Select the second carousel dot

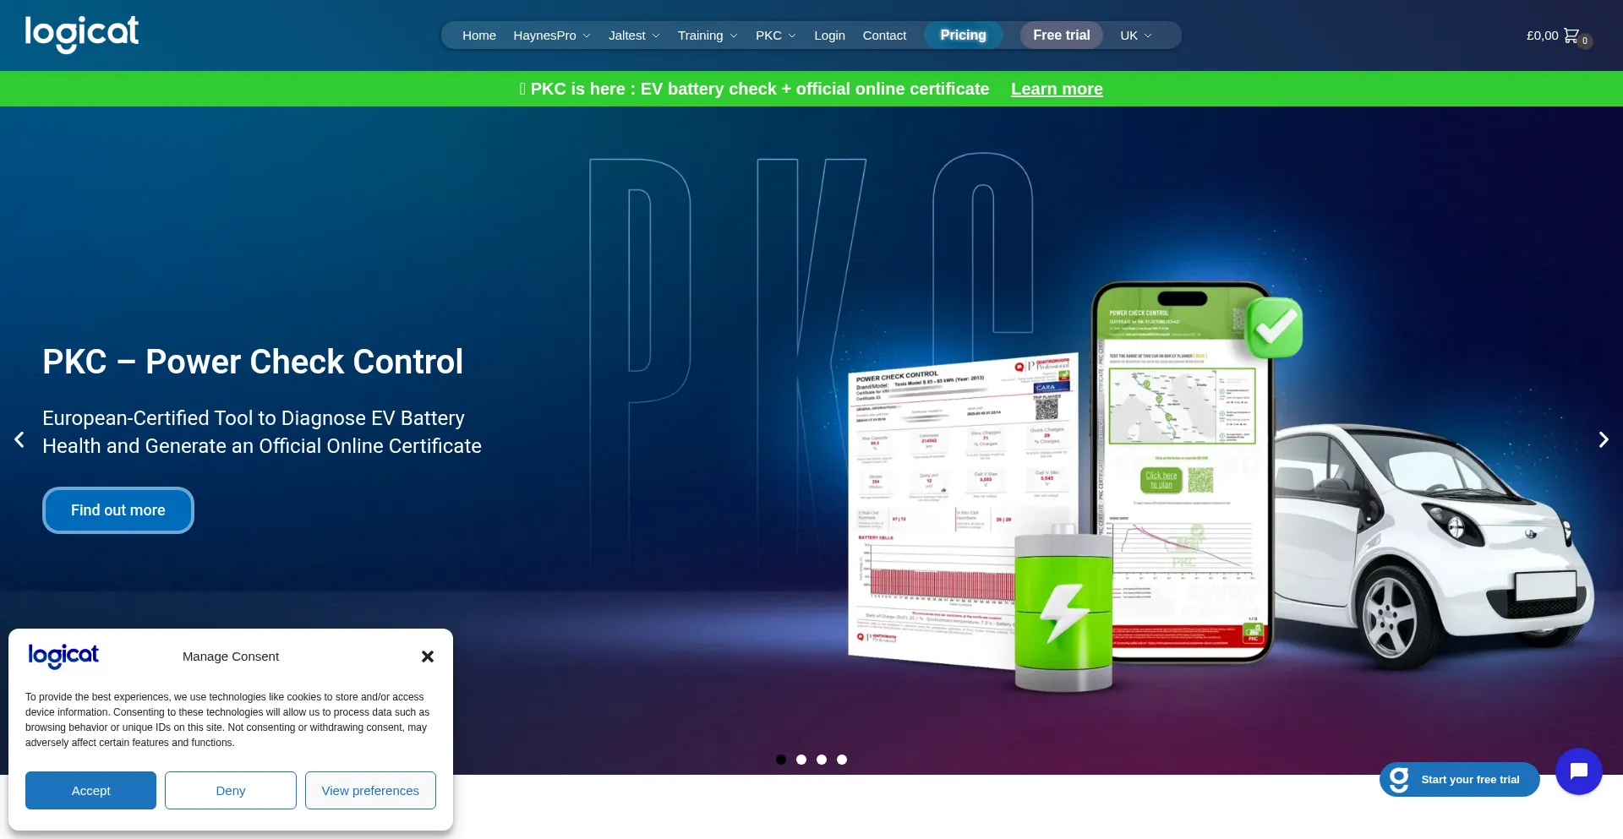click(801, 760)
